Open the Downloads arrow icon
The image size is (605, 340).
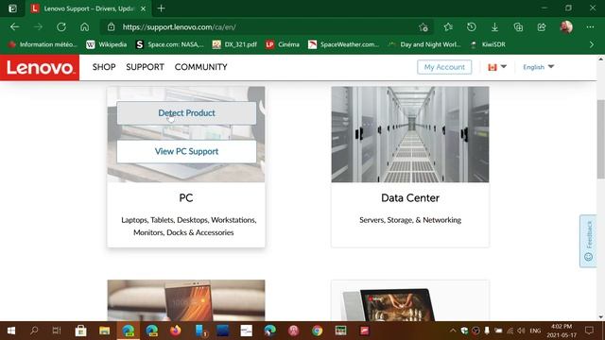click(494, 27)
